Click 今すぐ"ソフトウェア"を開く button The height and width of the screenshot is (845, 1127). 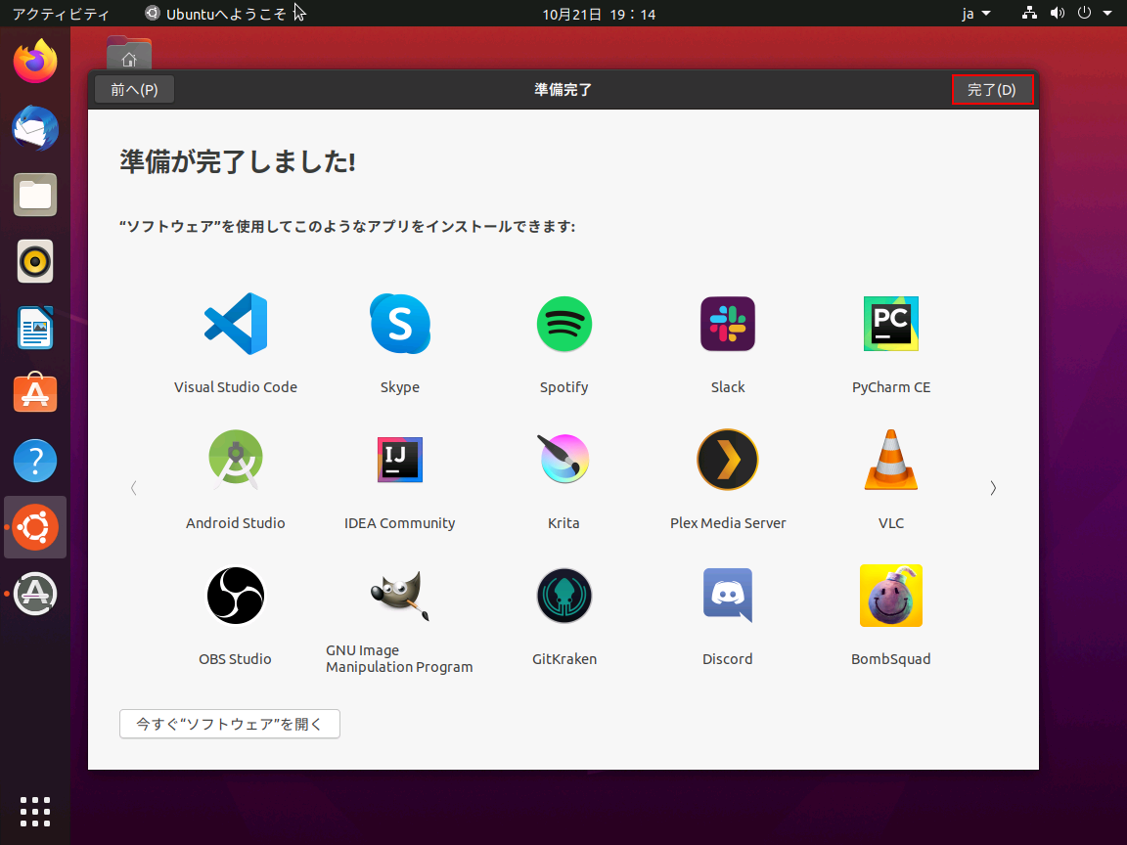coord(229,724)
